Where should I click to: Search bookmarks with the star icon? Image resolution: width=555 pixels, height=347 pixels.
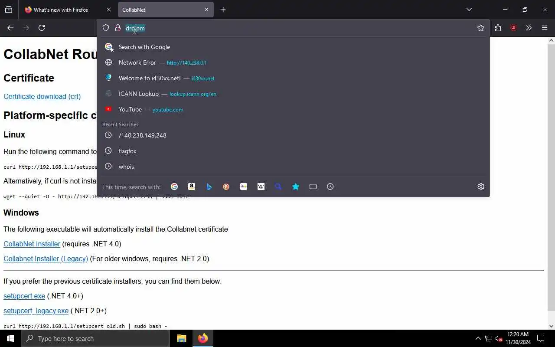[296, 187]
